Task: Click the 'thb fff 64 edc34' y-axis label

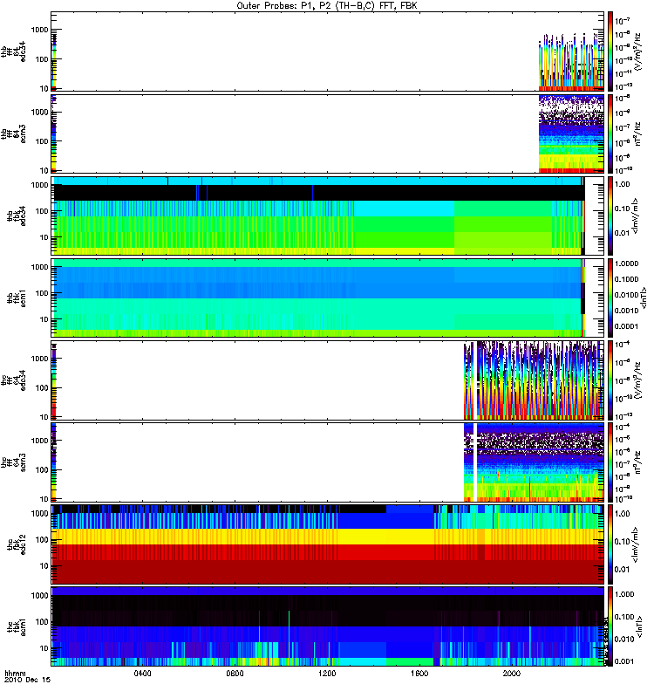Action: [x=13, y=51]
